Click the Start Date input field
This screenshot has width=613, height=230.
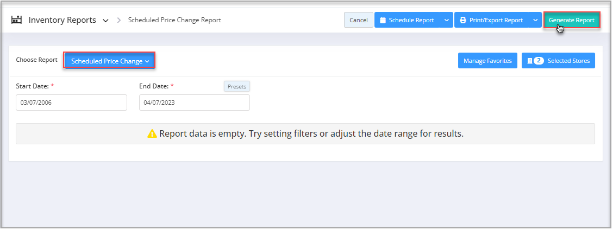tap(71, 103)
